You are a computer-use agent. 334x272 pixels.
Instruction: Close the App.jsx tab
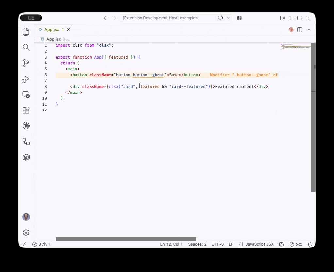click(68, 30)
